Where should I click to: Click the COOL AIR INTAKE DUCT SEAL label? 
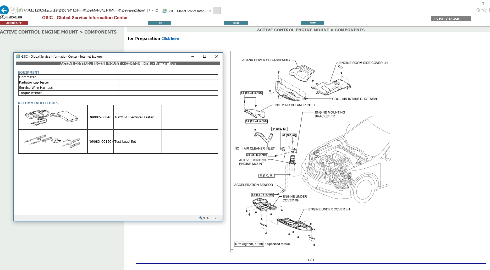(x=355, y=99)
